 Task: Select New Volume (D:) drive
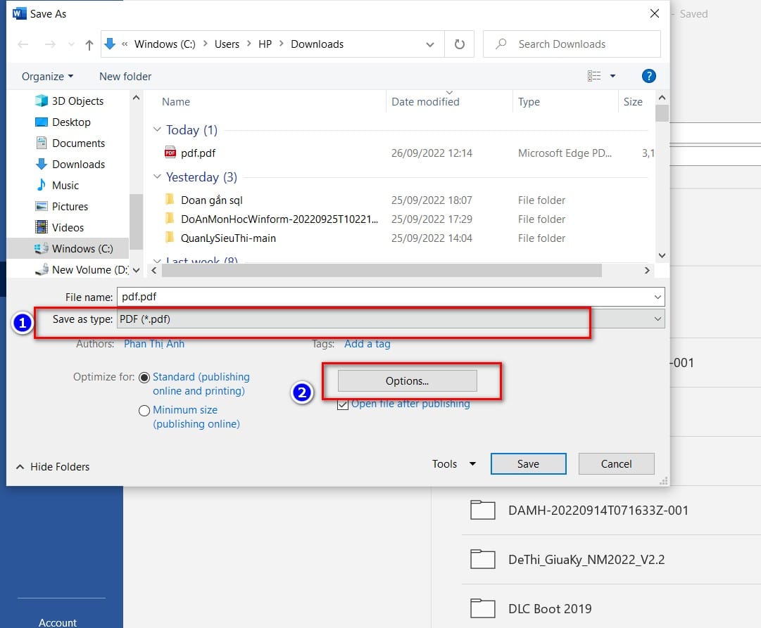click(x=82, y=269)
